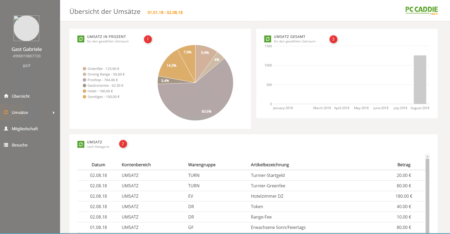Click the PC Caddie logo

pos(421,10)
